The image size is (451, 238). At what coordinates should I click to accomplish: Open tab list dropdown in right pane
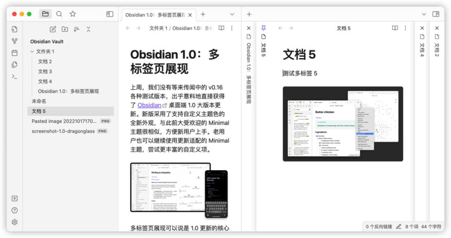(x=424, y=14)
